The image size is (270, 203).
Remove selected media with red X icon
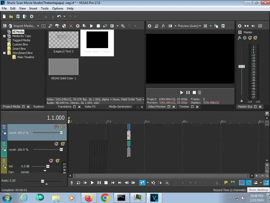[x=71, y=26]
